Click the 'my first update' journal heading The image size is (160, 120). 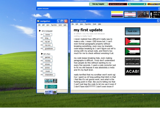[x=88, y=30]
